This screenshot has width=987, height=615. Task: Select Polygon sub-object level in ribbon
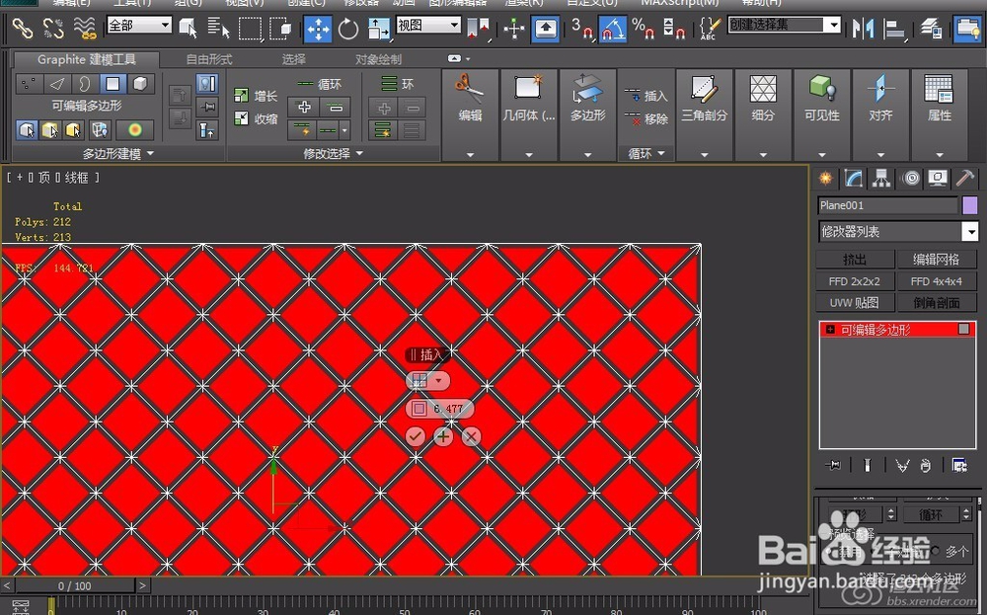113,84
